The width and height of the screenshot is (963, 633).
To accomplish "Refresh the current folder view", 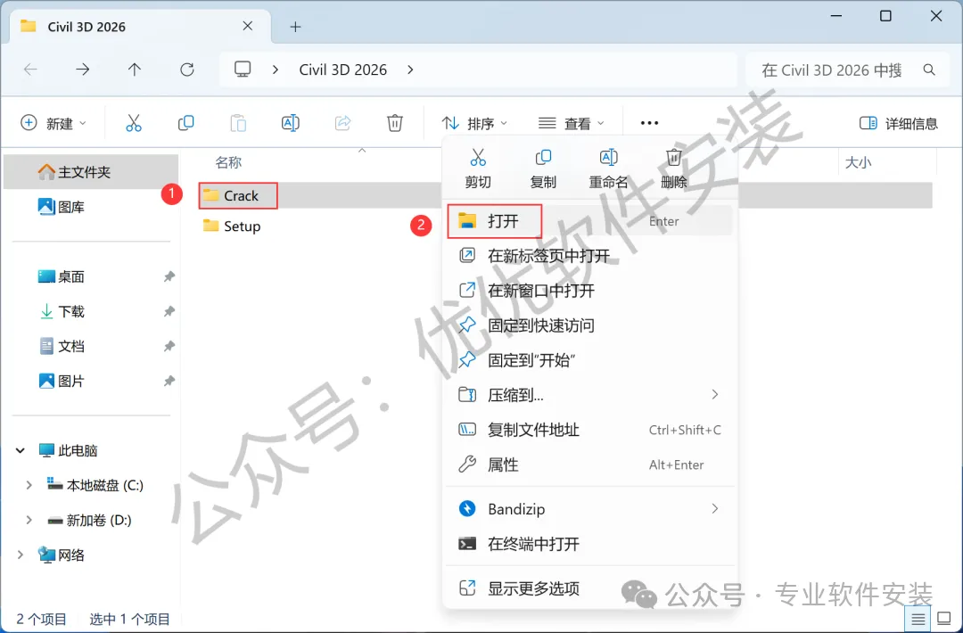I will coord(187,70).
